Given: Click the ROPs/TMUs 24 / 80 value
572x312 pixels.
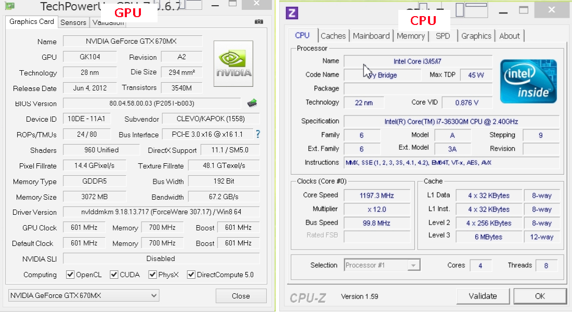Looking at the screenshot, I should (x=86, y=134).
